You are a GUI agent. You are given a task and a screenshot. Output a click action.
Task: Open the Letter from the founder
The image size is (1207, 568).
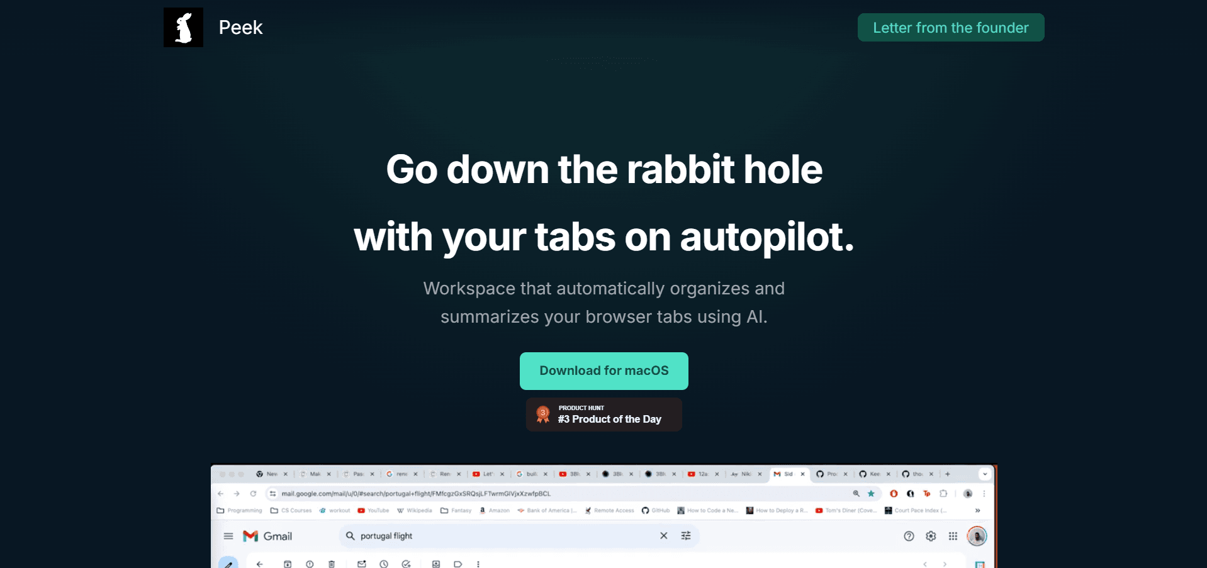pos(950,28)
